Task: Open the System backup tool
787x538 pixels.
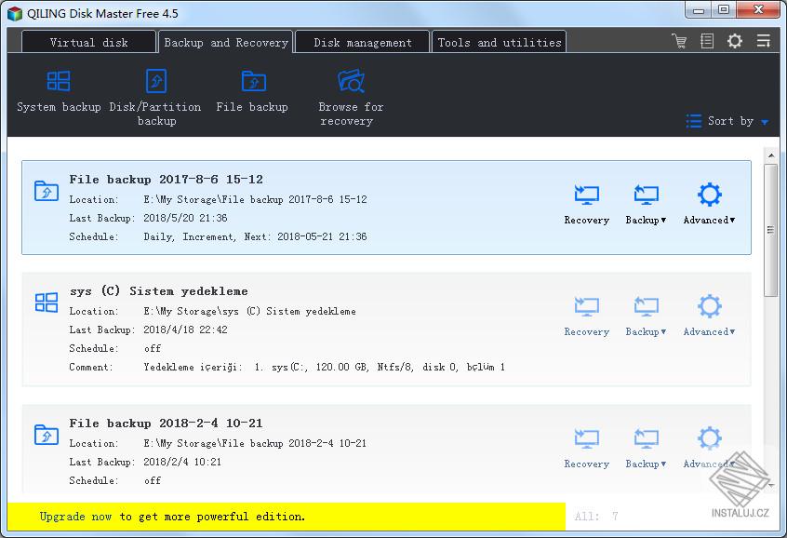Action: (59, 91)
